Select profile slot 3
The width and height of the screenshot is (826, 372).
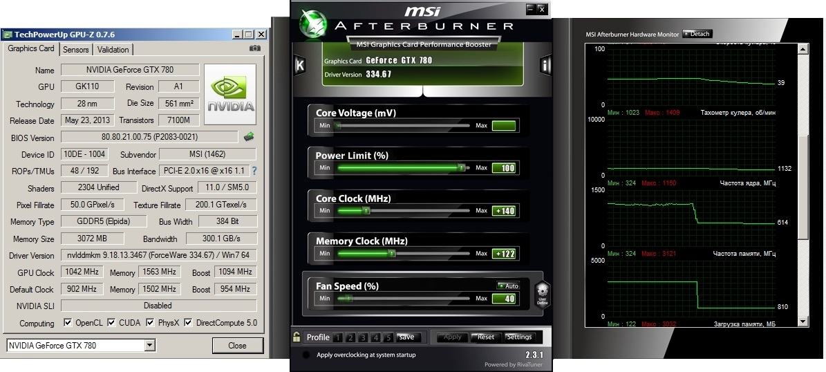pos(362,337)
